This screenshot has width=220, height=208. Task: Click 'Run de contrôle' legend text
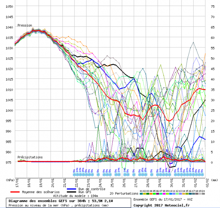tap(92, 189)
